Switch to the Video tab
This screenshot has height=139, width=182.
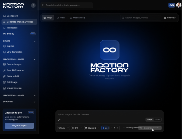pyautogui.click(x=61, y=18)
